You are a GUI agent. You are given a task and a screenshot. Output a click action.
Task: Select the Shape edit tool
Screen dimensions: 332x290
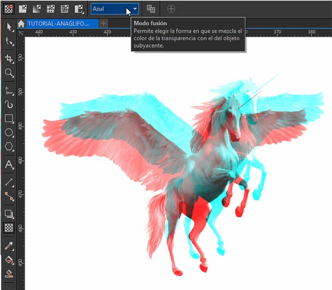coord(9,41)
